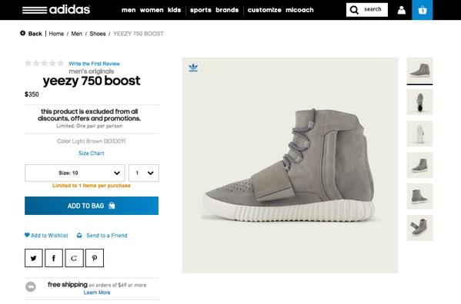This screenshot has width=461, height=304.
Task: Open the men menu in navigation
Action: pyautogui.click(x=129, y=10)
